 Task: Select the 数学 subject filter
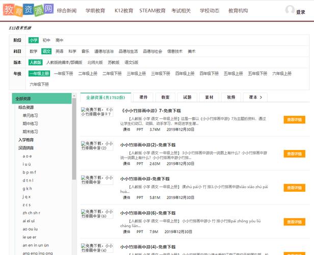tap(34, 52)
